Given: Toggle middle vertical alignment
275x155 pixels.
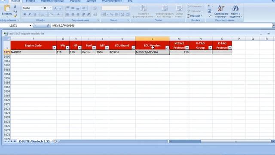Looking at the screenshot, I should tap(73, 8).
